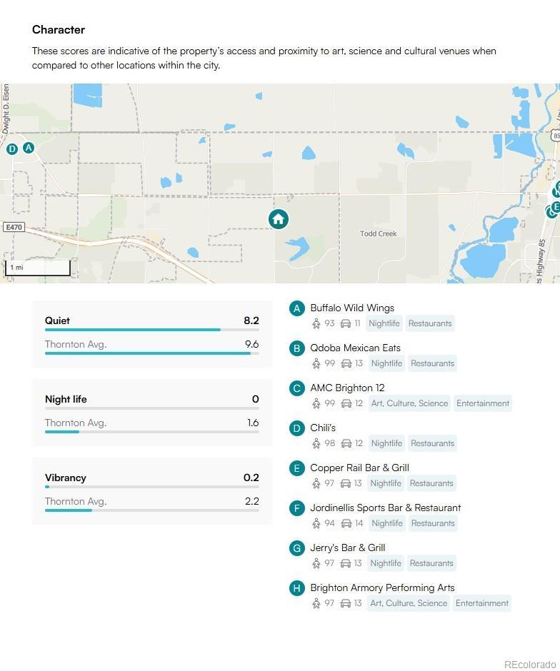Screen dimensions: 560x671
Task: Click the car icon under Copper Rail Bar & Grill
Action: 346,483
